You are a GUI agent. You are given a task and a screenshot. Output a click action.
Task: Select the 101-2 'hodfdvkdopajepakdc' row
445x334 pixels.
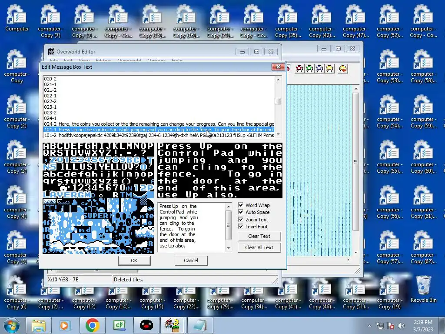point(159,136)
